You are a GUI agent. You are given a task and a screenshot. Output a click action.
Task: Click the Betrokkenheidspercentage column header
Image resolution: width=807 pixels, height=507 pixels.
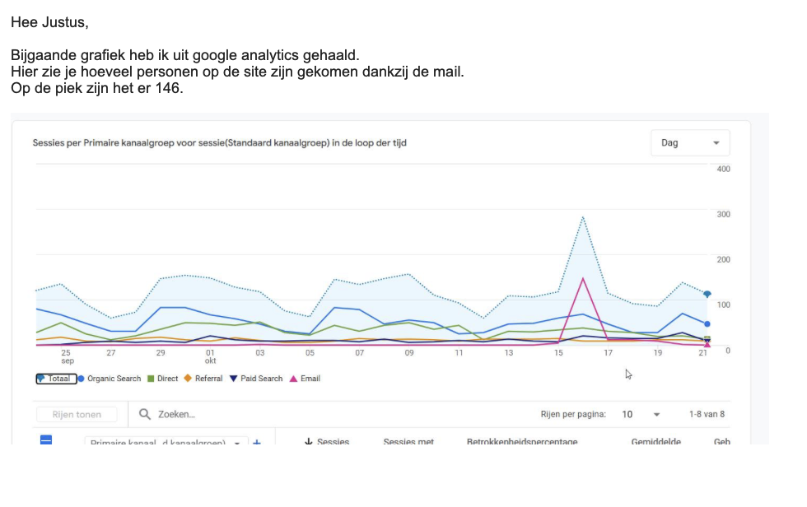coord(521,442)
